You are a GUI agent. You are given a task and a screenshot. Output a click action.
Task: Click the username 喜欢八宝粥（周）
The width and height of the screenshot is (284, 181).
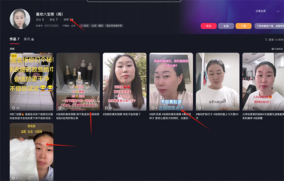point(49,14)
